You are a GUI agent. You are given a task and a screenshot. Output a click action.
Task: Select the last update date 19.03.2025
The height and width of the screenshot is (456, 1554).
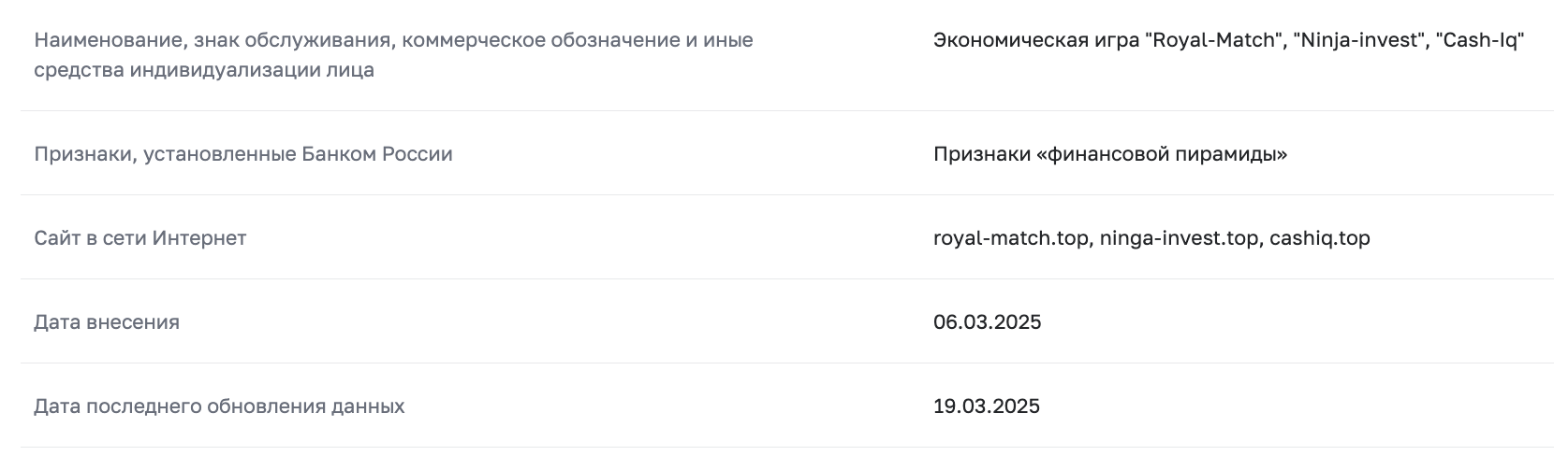click(987, 406)
